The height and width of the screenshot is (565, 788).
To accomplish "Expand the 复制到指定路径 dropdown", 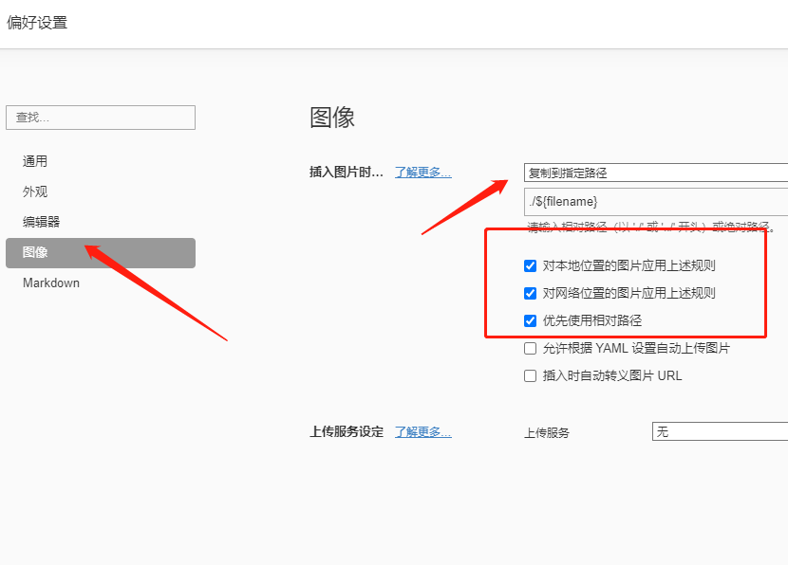I will tap(655, 173).
